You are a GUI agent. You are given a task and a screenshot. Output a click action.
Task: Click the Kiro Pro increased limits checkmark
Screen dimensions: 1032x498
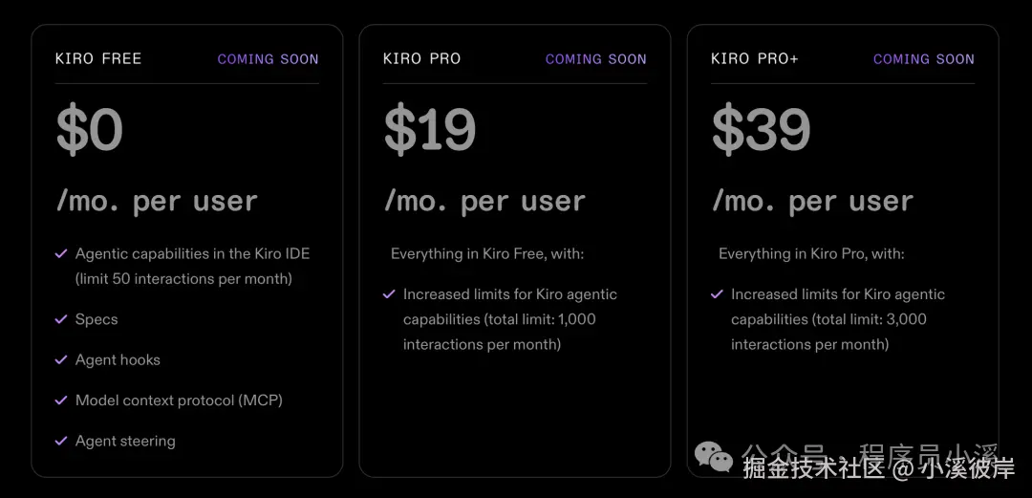[389, 294]
